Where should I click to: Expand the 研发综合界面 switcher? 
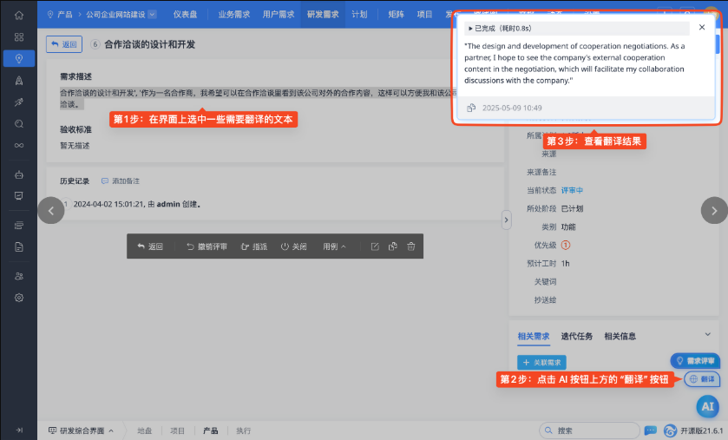(x=87, y=430)
